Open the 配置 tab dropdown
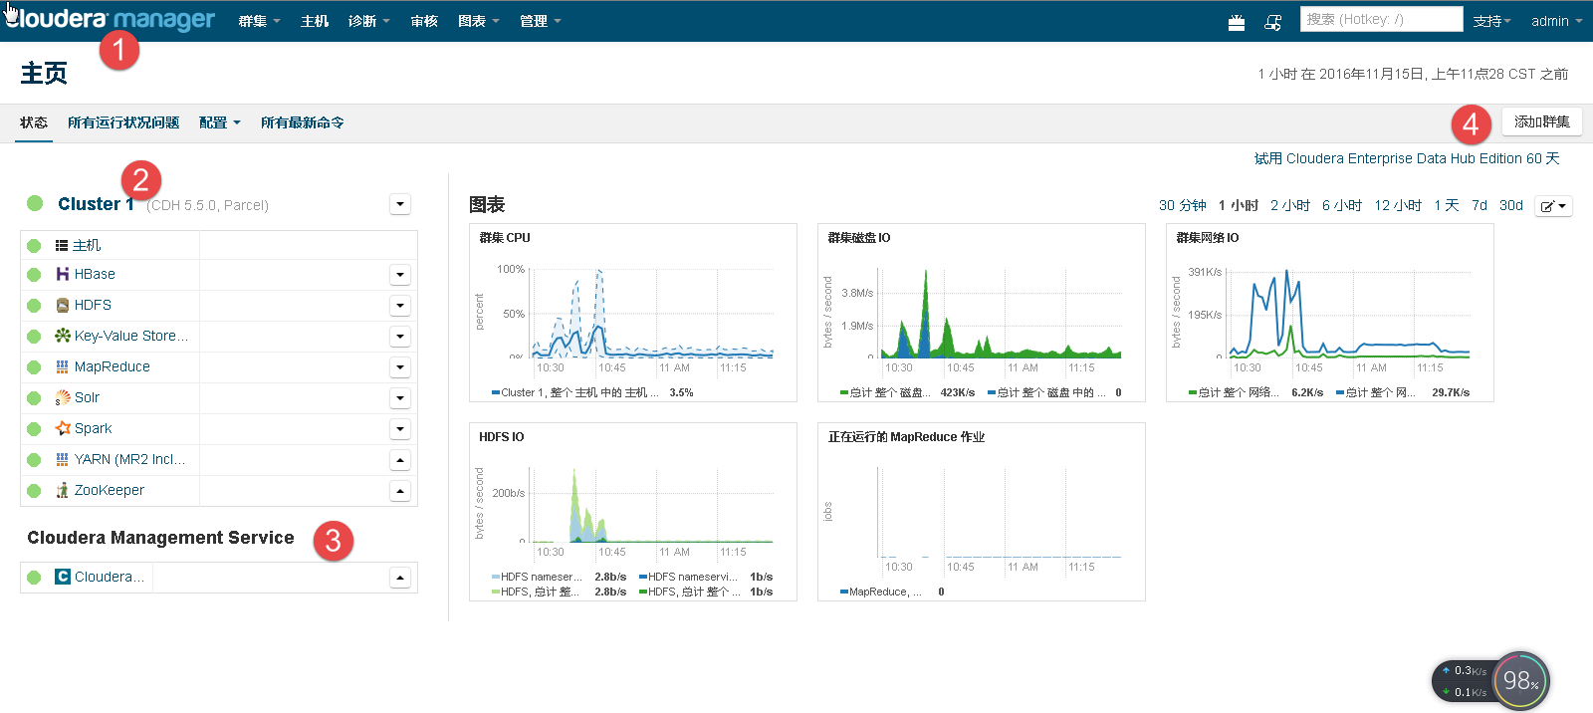Image resolution: width=1593 pixels, height=713 pixels. pyautogui.click(x=220, y=122)
